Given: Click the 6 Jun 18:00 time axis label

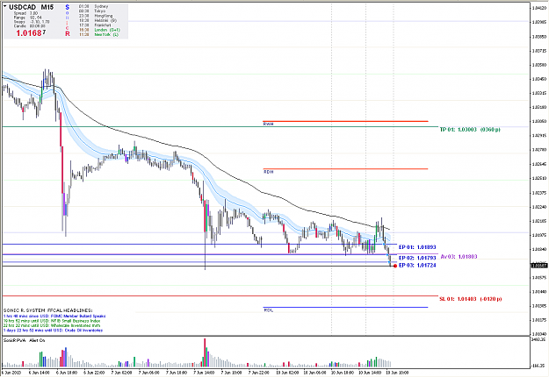Looking at the screenshot, I should point(67,373).
